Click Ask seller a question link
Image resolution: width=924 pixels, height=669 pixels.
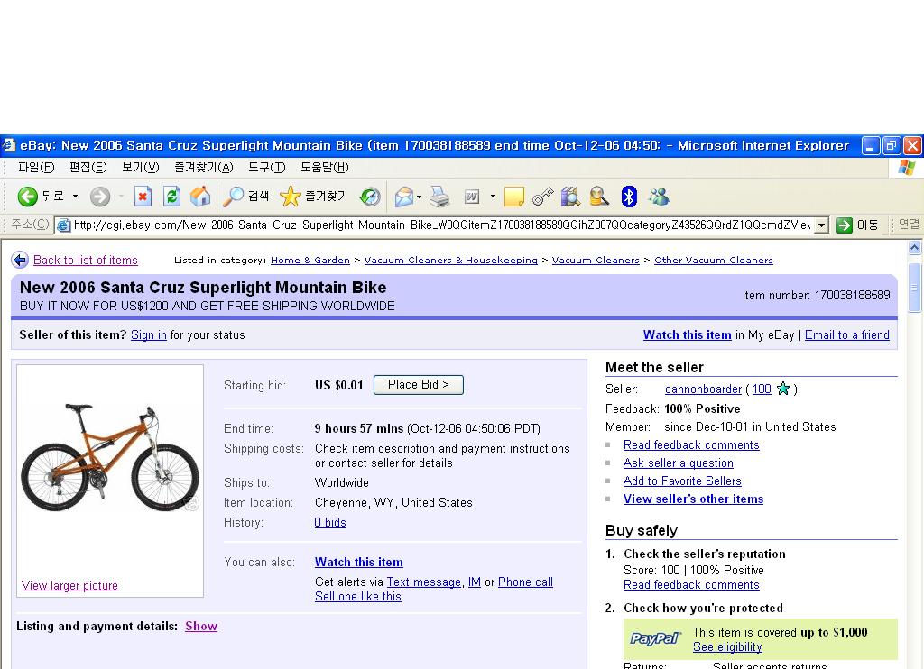[x=679, y=463]
